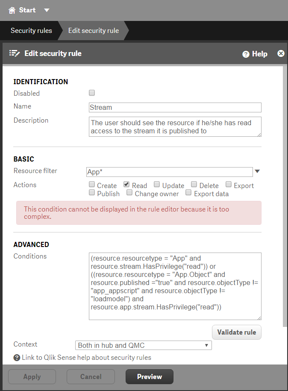This screenshot has height=391, width=288.
Task: Enable the Export action checkbox
Action: coord(229,184)
